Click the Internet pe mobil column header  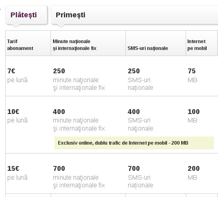(201, 43)
